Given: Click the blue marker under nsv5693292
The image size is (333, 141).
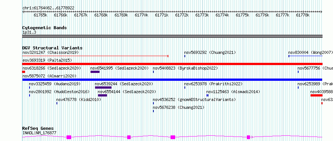Looking at the screenshot, I should coord(185,56).
